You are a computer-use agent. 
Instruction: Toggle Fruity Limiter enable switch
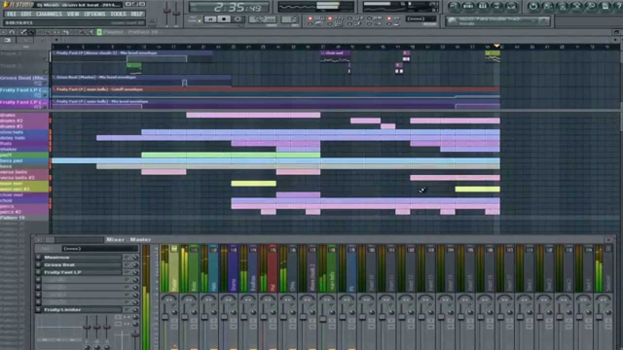127,309
